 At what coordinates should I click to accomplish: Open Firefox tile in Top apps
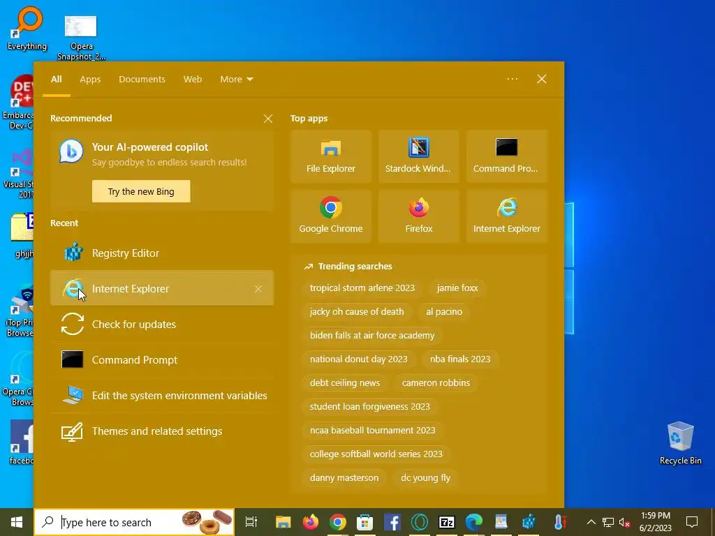pos(418,216)
